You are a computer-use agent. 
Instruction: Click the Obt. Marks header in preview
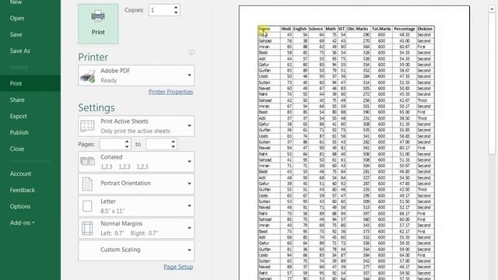tap(358, 29)
